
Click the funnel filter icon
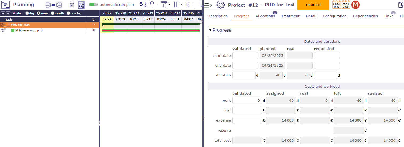pos(164,4)
